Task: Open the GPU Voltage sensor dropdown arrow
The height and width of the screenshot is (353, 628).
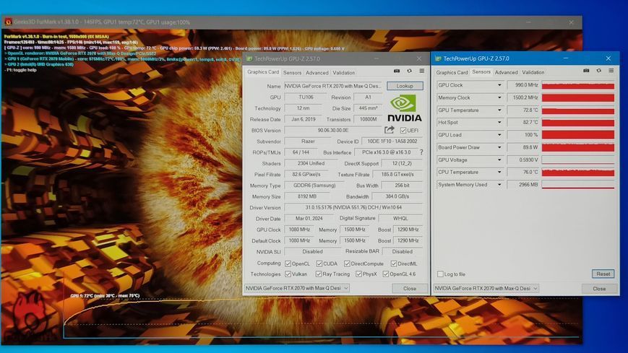Action: point(499,160)
